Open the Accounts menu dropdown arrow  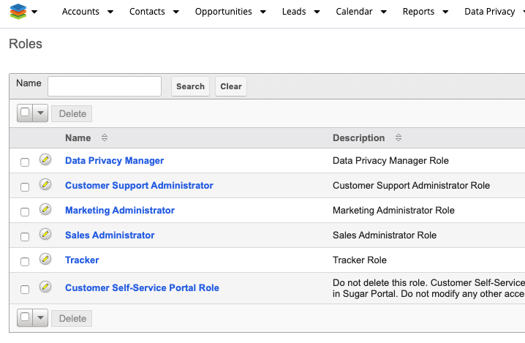110,12
